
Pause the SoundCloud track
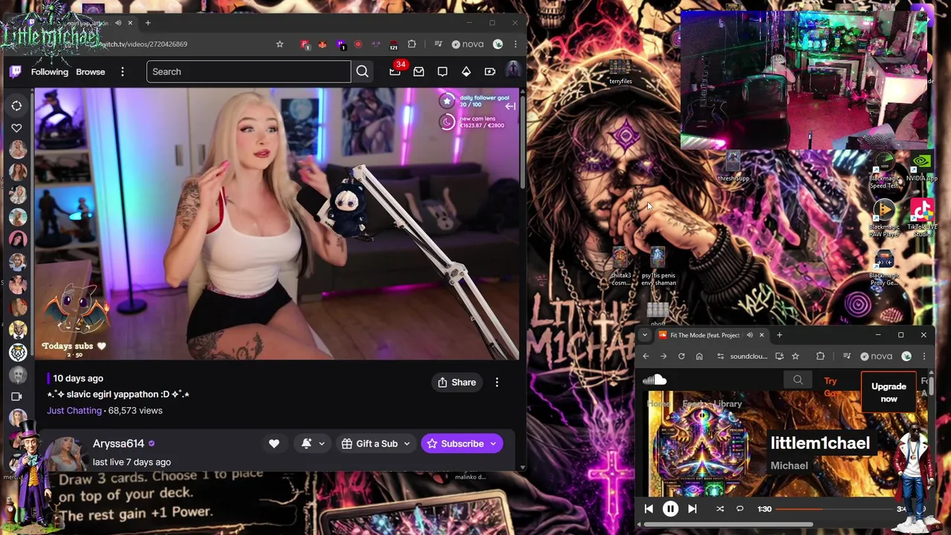670,509
